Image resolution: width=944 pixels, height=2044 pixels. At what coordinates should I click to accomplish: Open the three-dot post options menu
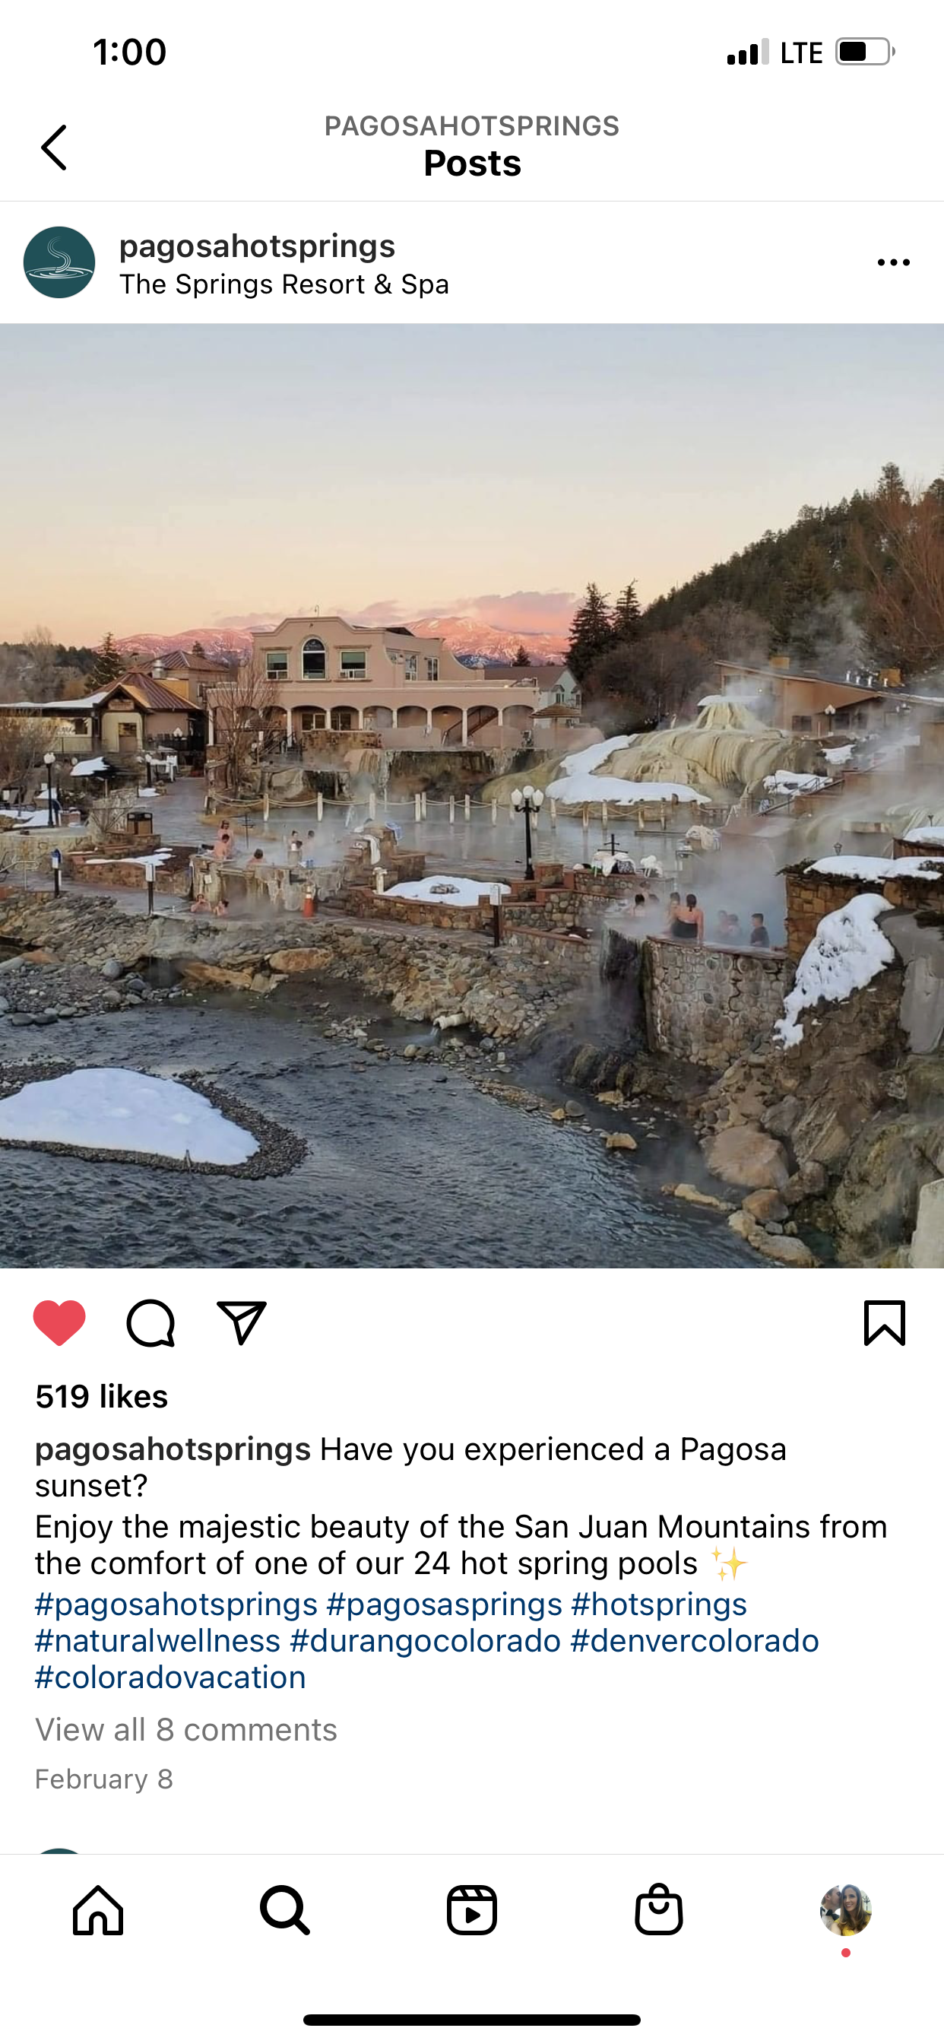(x=893, y=262)
